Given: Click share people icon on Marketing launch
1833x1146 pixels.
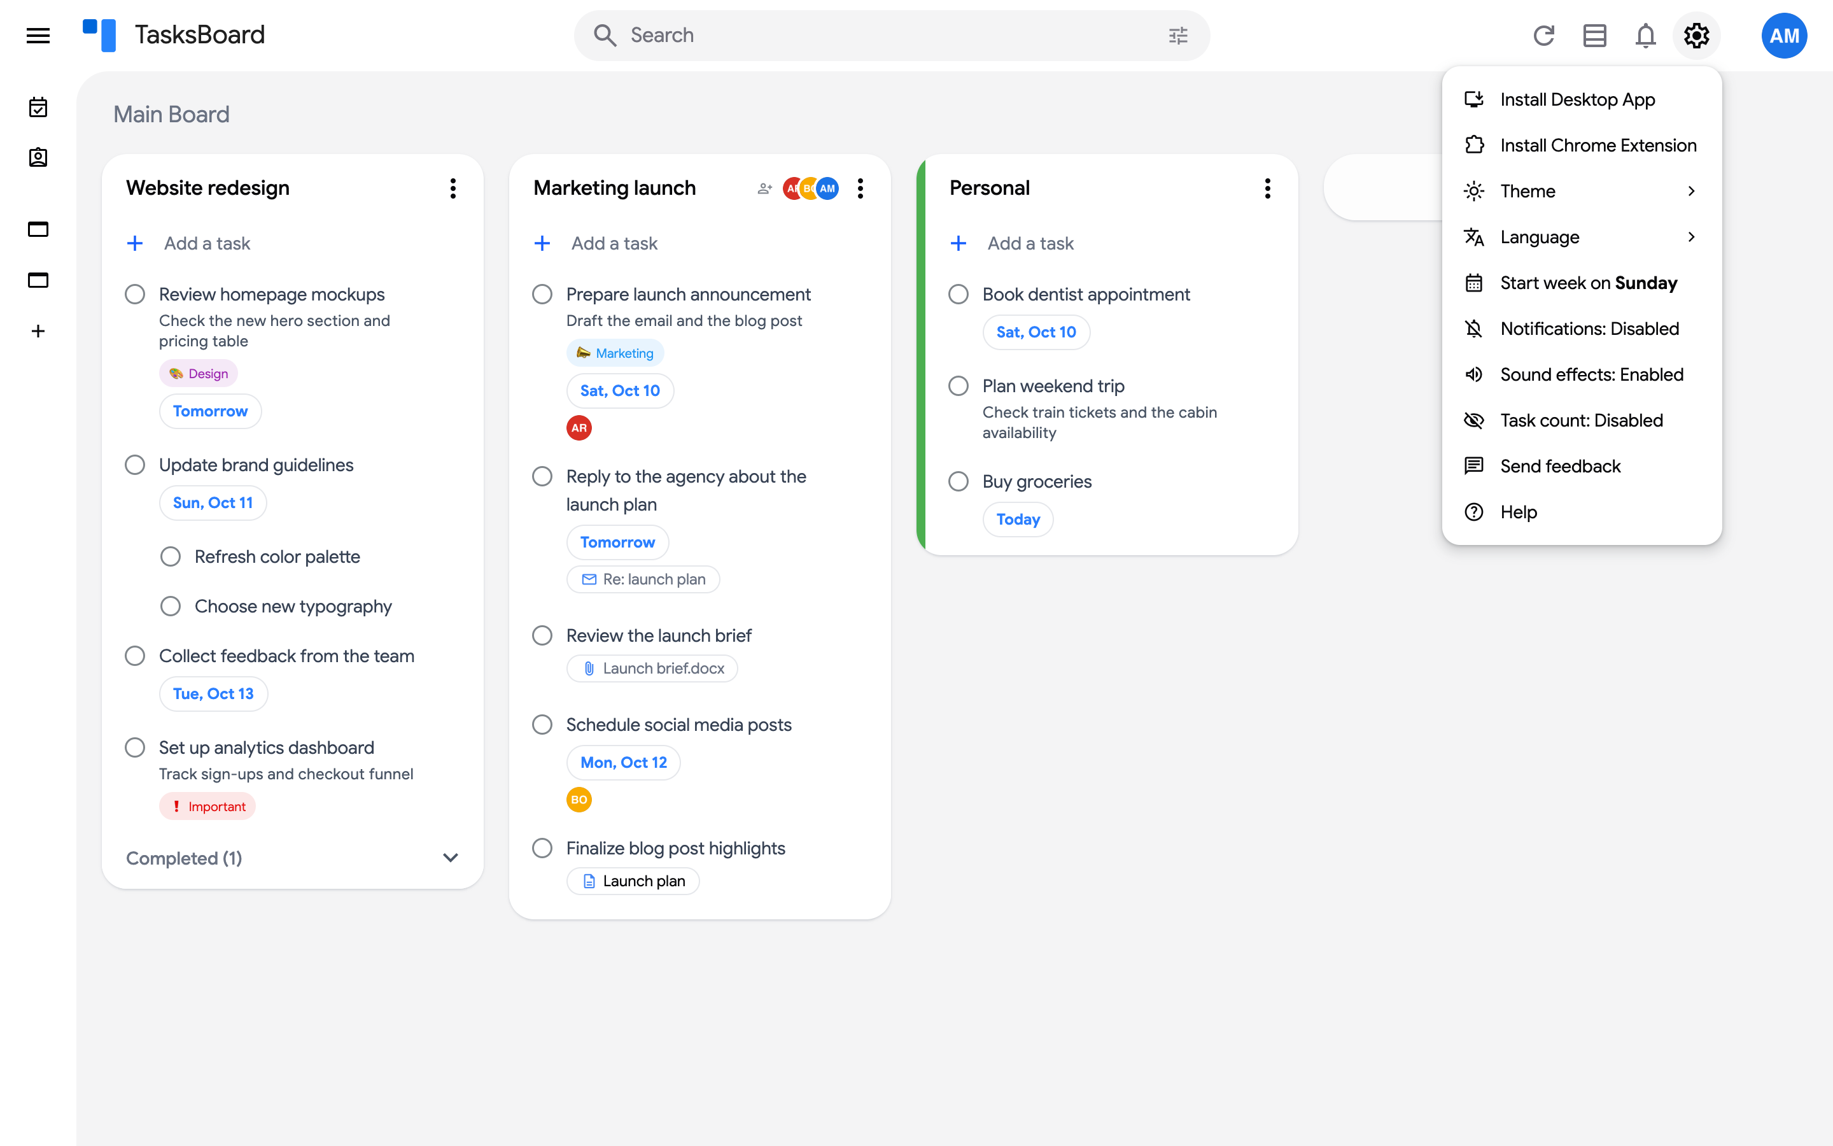Looking at the screenshot, I should click(764, 188).
